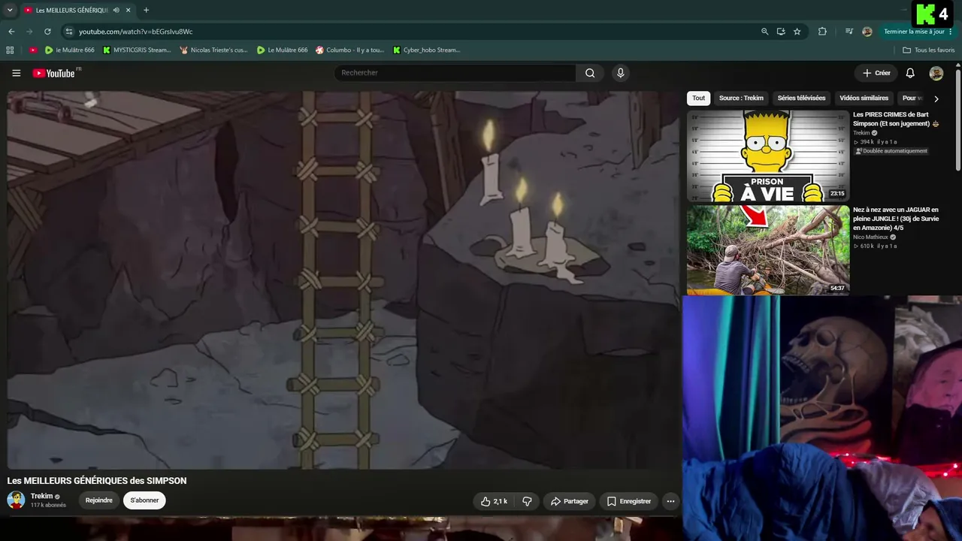The height and width of the screenshot is (541, 962).
Task: Open a new browser tab
Action: (146, 11)
